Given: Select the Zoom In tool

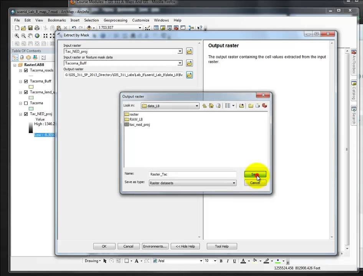Looking at the screenshot, I should coord(16,36).
